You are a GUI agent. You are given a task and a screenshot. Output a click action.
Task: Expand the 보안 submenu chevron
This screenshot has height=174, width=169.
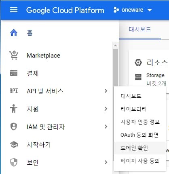tap(106, 162)
